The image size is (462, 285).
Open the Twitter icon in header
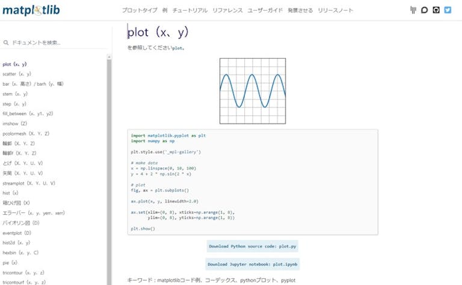(x=448, y=10)
